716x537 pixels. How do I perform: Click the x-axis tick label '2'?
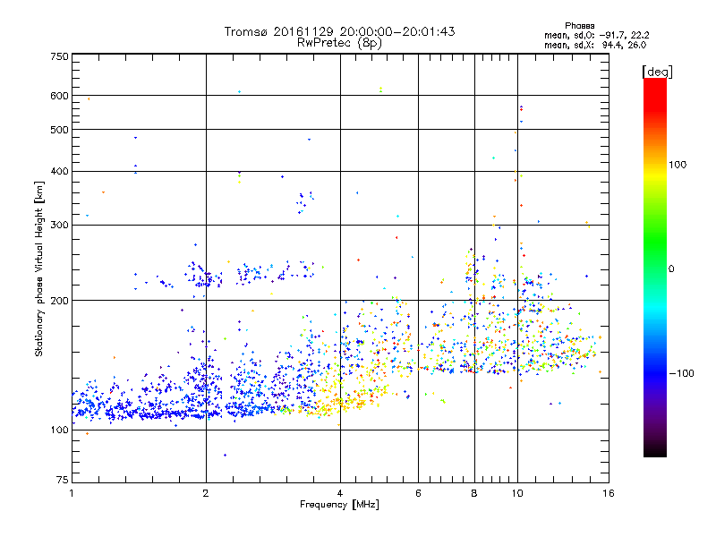pyautogui.click(x=206, y=493)
